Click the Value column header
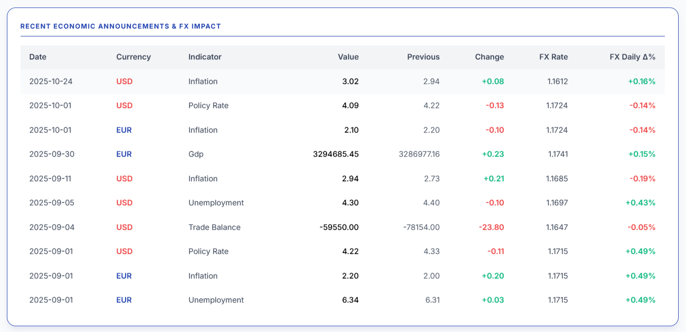 coord(349,57)
